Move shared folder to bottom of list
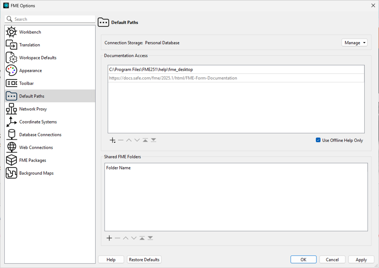379x268 pixels. (150, 238)
